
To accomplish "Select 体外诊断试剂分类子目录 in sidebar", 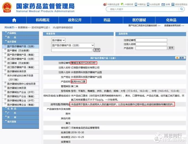I will [x=20, y=77].
